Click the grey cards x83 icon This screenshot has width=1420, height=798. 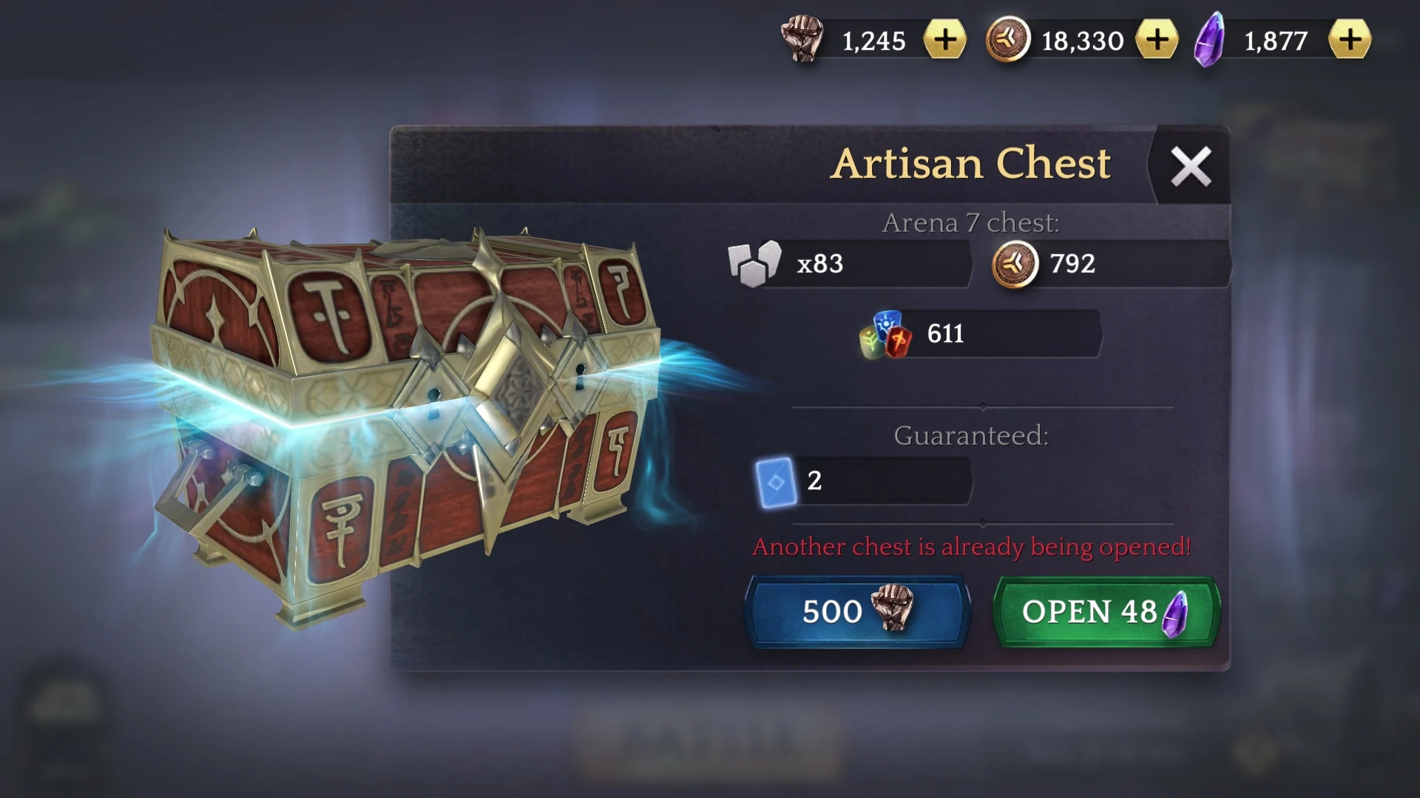point(754,263)
